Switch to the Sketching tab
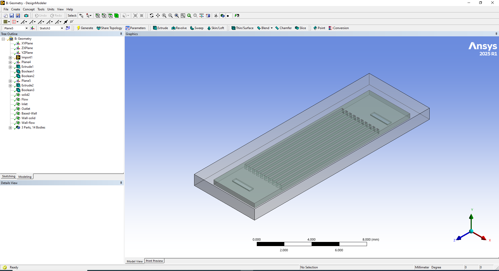Image resolution: width=499 pixels, height=271 pixels. pyautogui.click(x=9, y=177)
